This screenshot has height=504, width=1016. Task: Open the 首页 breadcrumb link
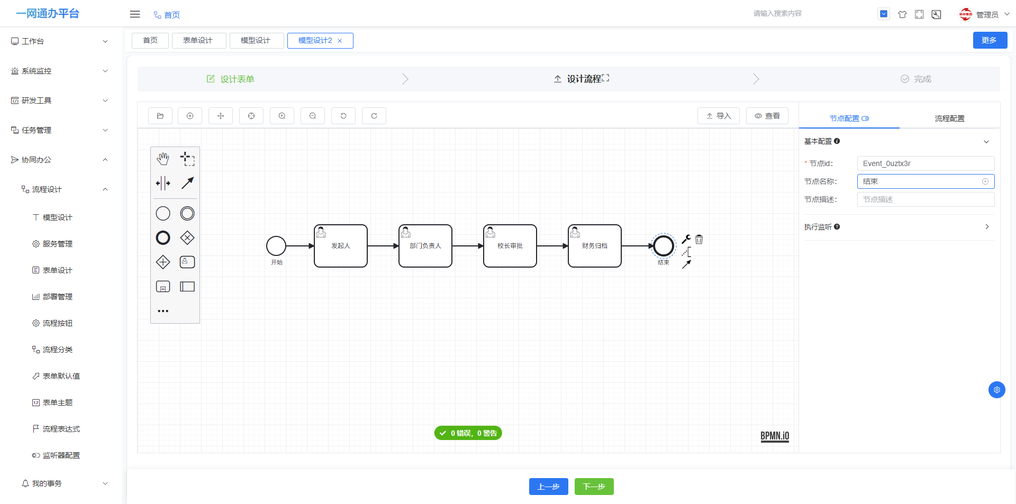pos(167,15)
